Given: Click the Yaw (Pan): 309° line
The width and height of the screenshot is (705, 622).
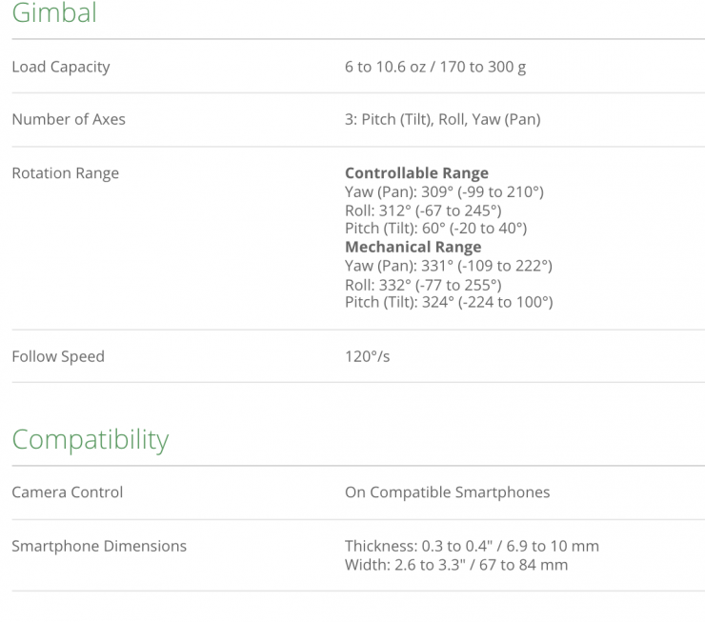Looking at the screenshot, I should pos(444,192).
